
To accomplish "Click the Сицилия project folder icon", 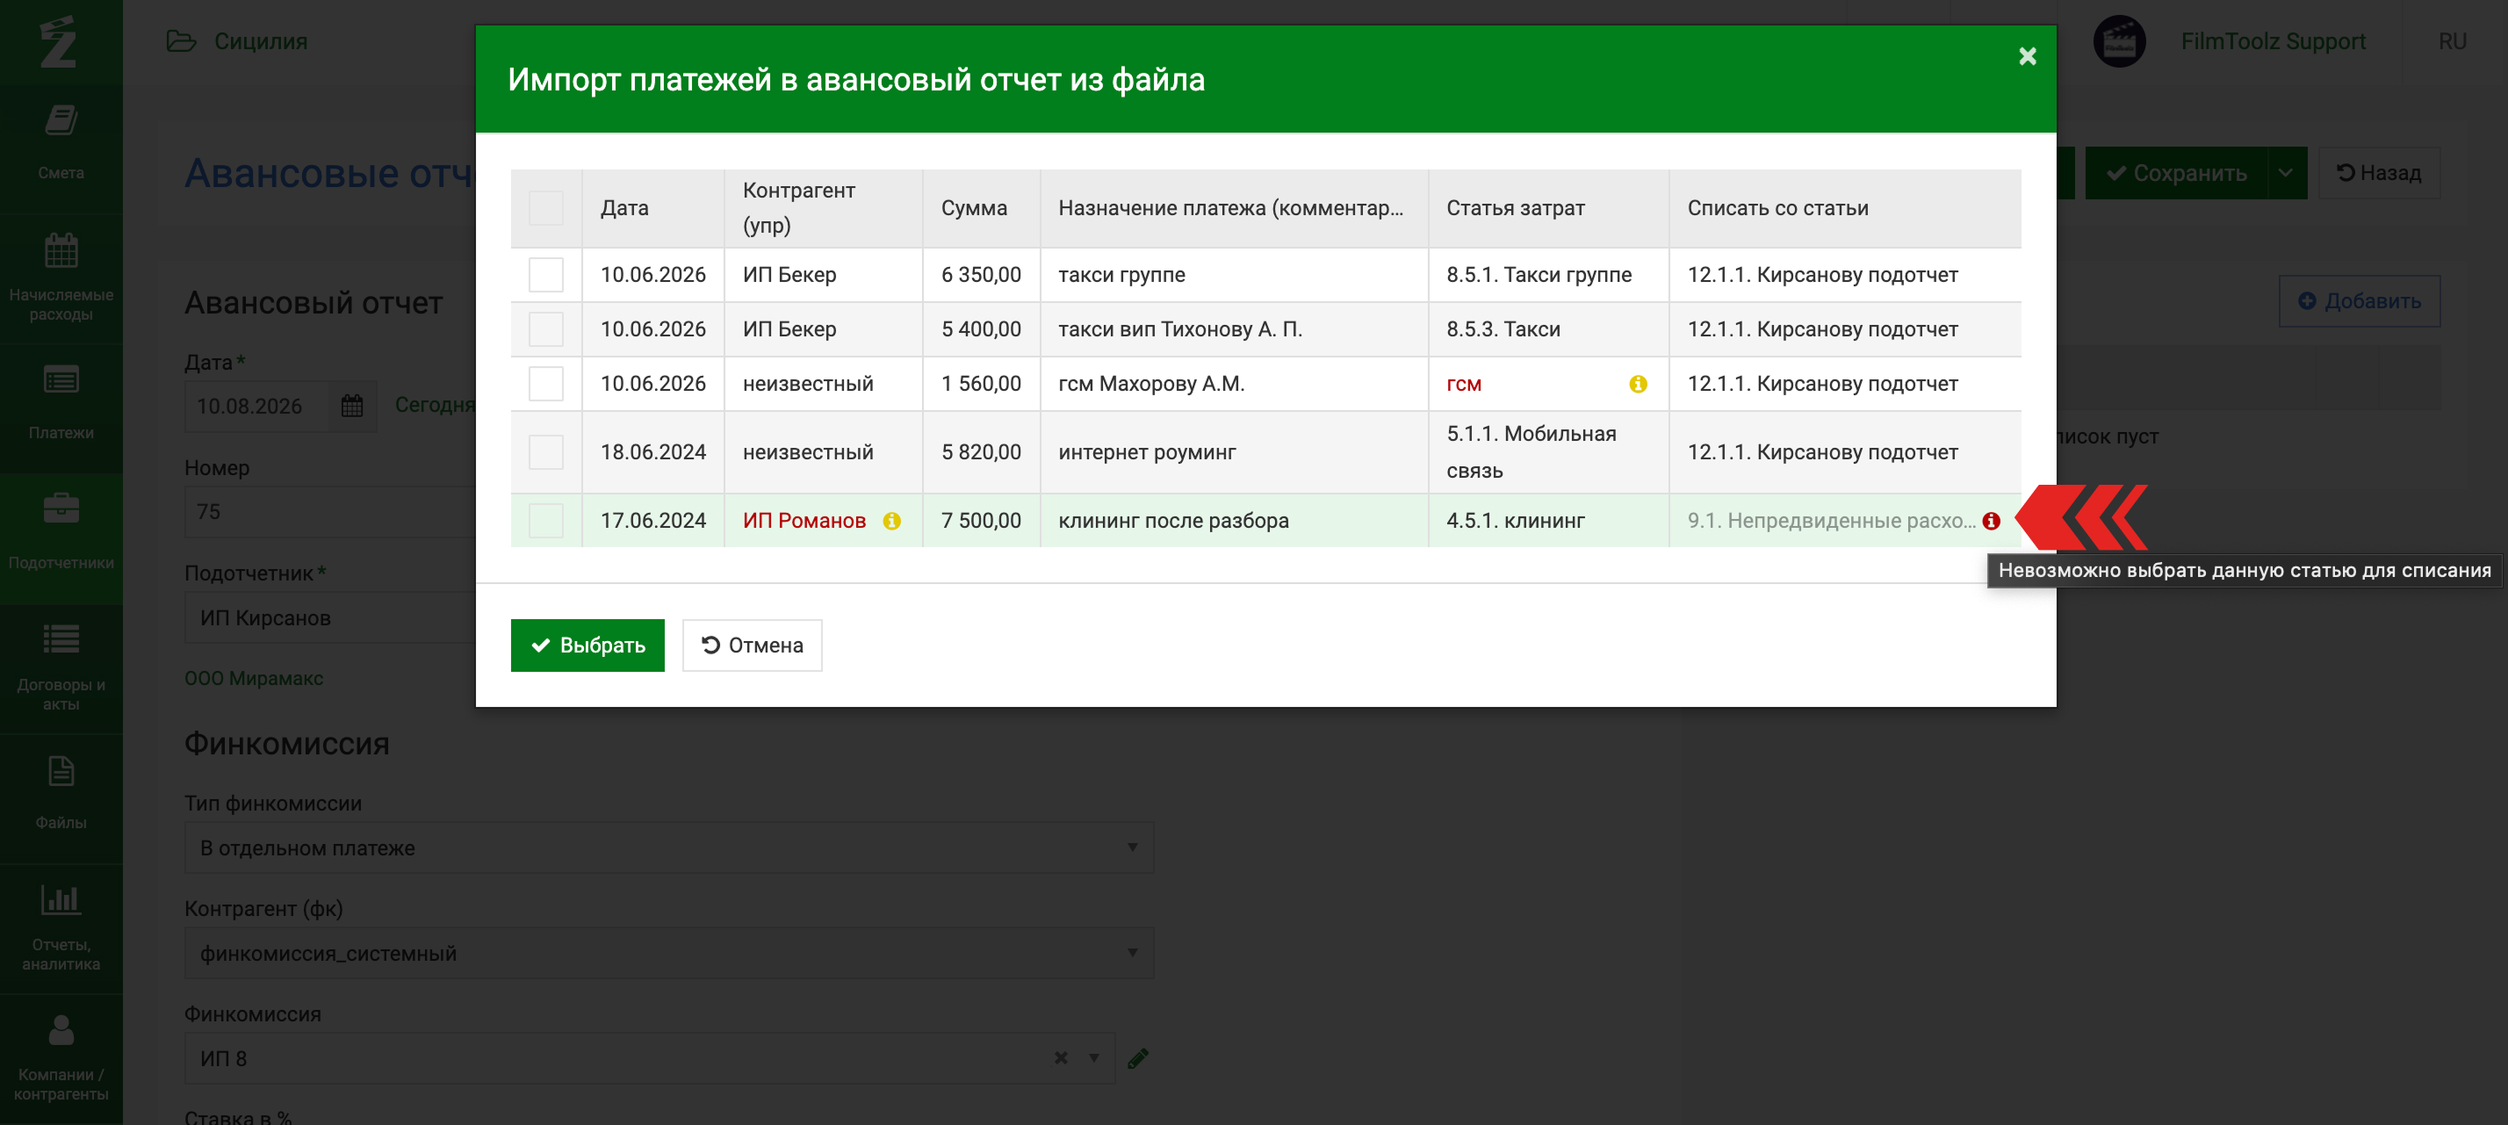I will pyautogui.click(x=181, y=41).
